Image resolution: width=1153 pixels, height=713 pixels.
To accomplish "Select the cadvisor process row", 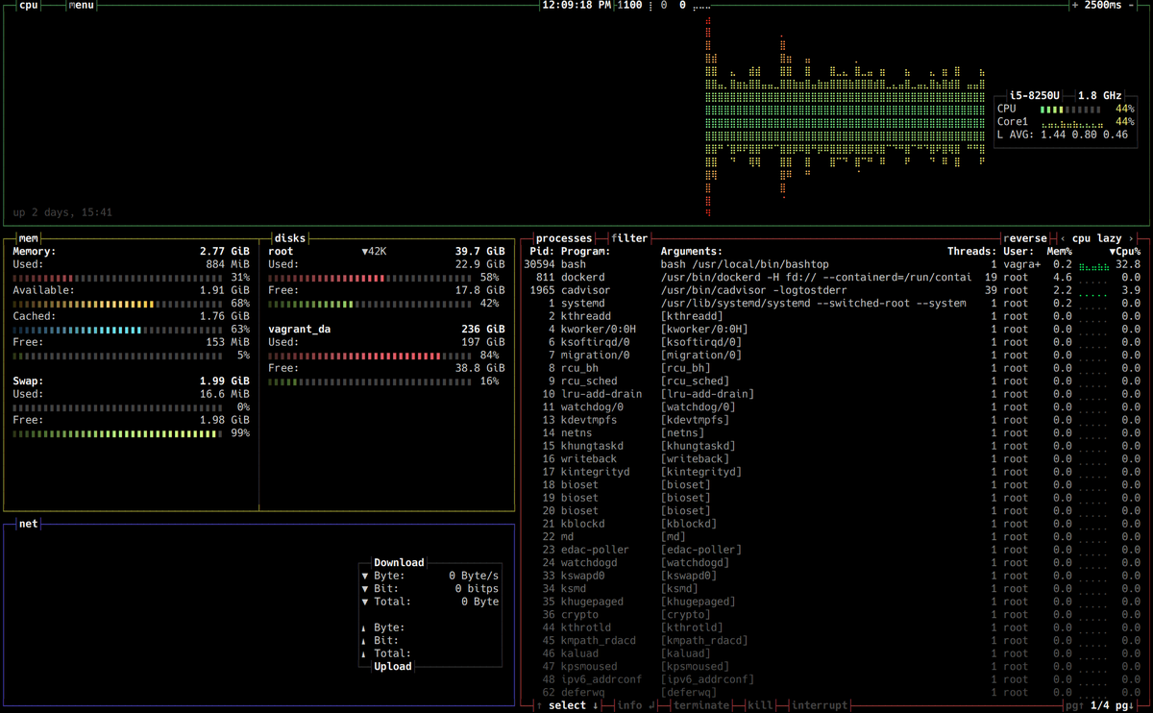I will pos(832,290).
